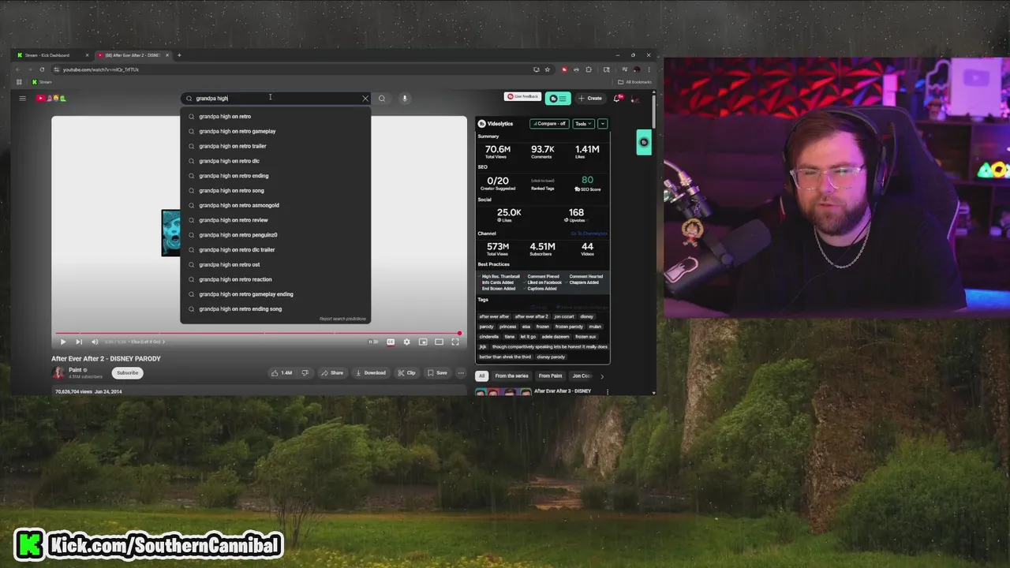Select suggestion 'grandpa high on retro penguinz0'
Viewport: 1010px width, 568px height.
275,235
